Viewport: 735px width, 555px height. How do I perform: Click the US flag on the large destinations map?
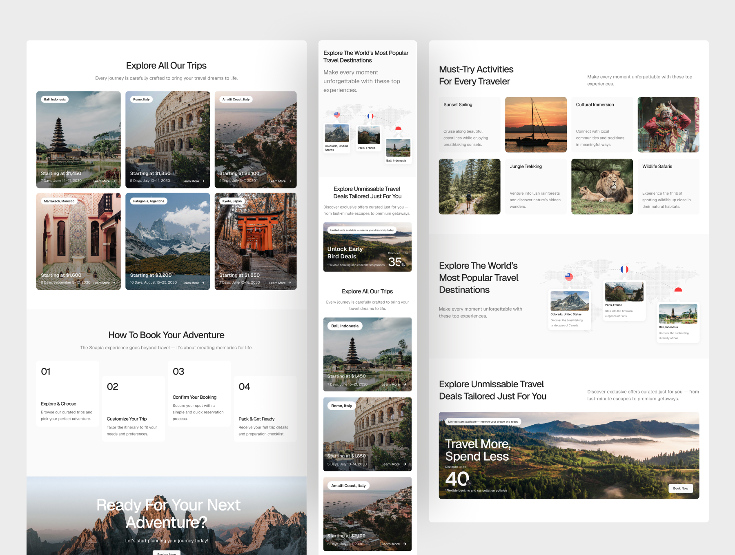[x=569, y=277]
